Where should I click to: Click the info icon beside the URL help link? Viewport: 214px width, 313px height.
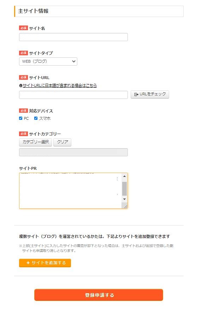point(21,85)
